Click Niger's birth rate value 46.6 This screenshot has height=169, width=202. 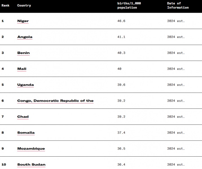pos(121,21)
